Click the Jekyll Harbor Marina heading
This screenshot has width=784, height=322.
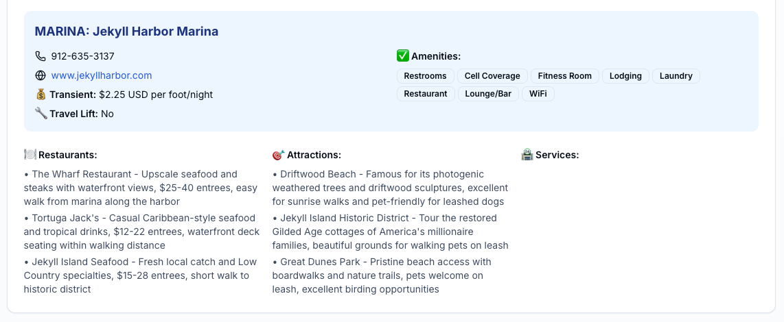(x=126, y=32)
